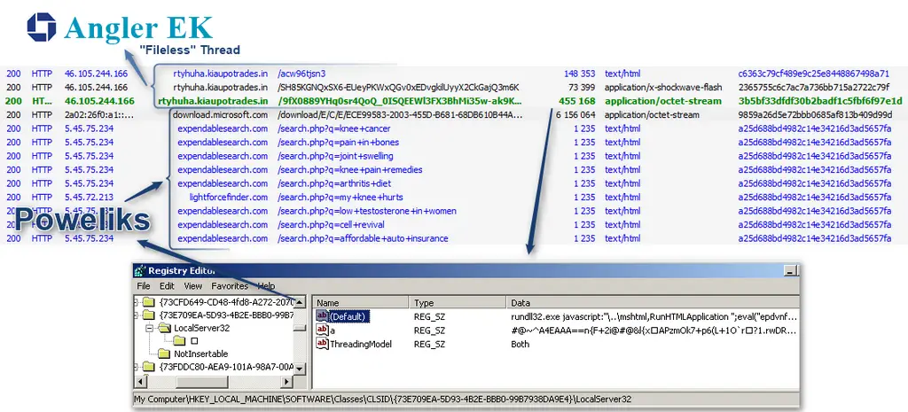Click the folder icon of {73FDDC80-AEA9-101A key
The height and width of the screenshot is (412, 908).
(x=149, y=367)
